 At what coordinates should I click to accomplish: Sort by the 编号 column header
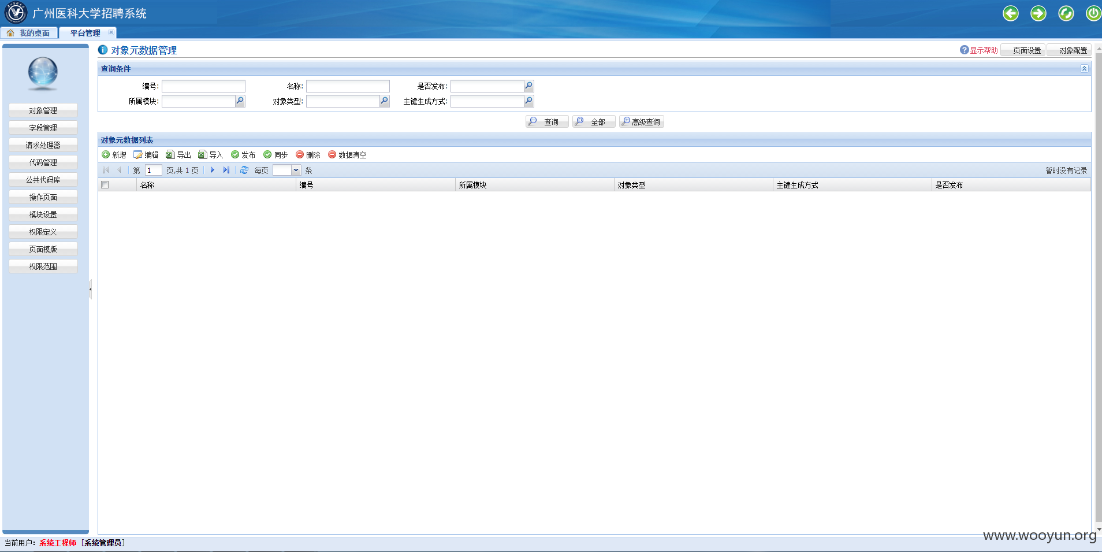tap(375, 185)
